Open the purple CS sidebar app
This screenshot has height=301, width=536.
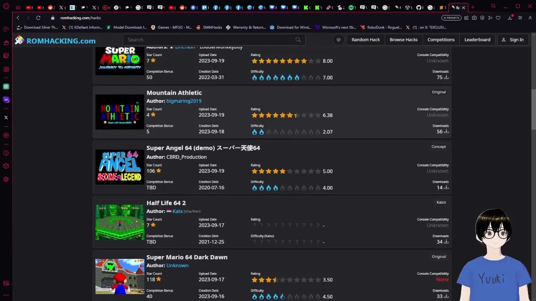pyautogui.click(x=6, y=100)
